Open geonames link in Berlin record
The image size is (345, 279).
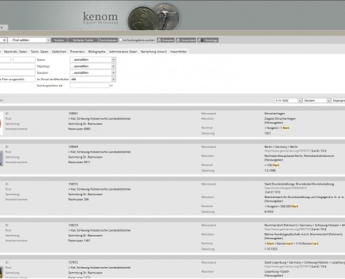point(287,151)
